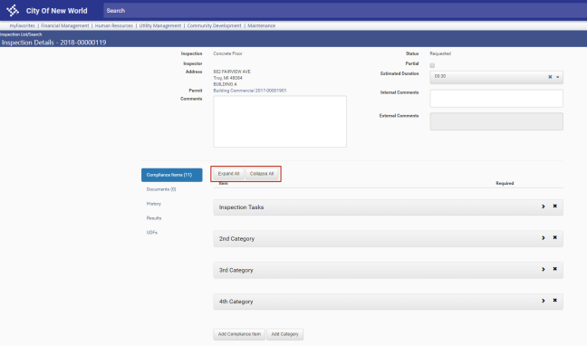Viewport: 587px width, 346px height.
Task: Click the Estimated Duration 00:30 combo box
Action: 496,77
